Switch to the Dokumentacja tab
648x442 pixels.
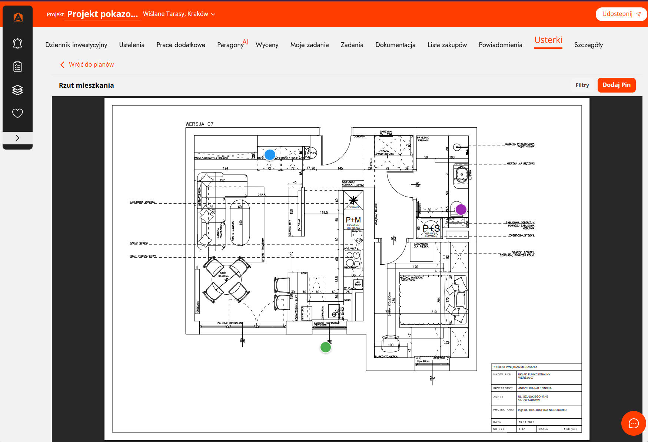tap(395, 45)
